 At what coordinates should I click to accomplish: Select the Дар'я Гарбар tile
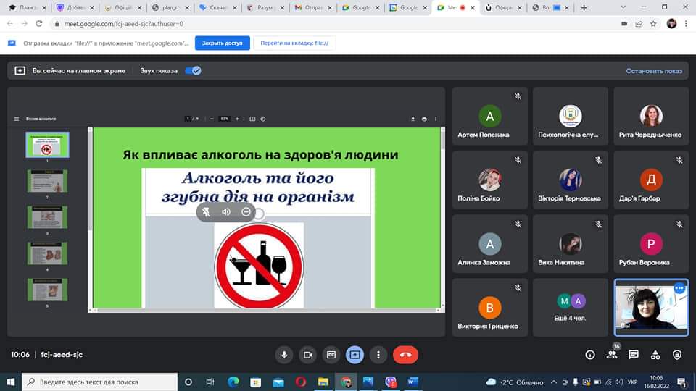click(651, 180)
